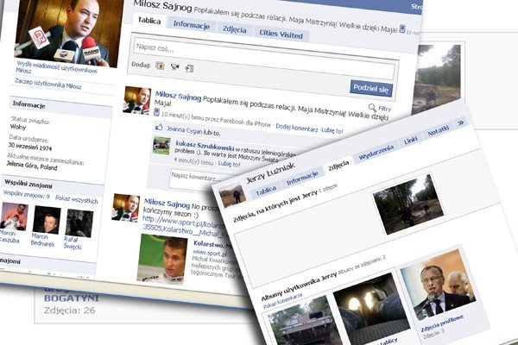Open Marcin Bednarek's friend thumbnail
Viewport: 518px width, 345px height.
[x=47, y=220]
